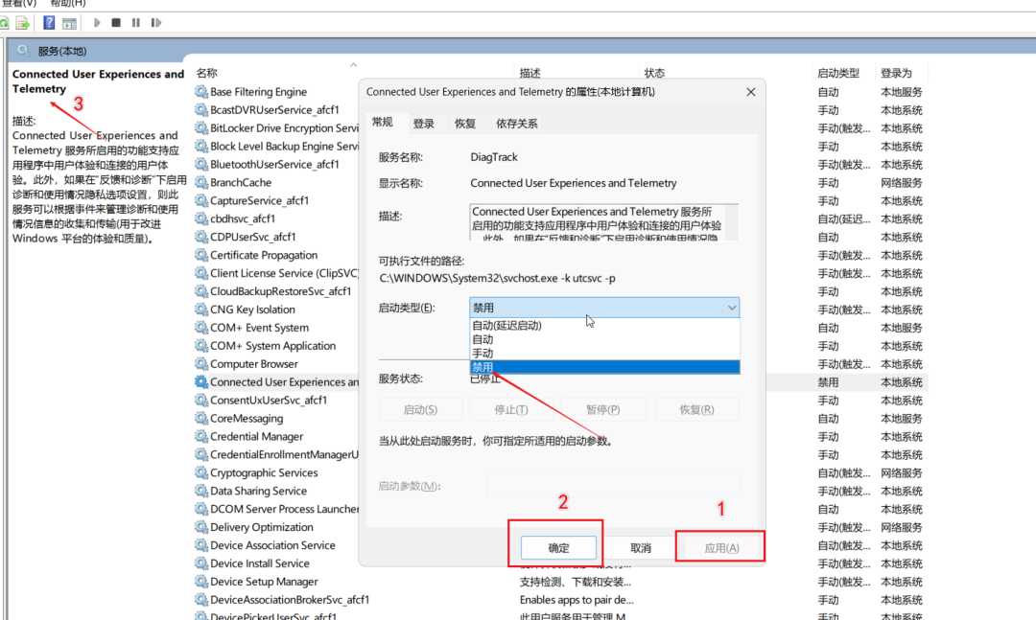Click the Pause Service toolbar icon

point(135,22)
